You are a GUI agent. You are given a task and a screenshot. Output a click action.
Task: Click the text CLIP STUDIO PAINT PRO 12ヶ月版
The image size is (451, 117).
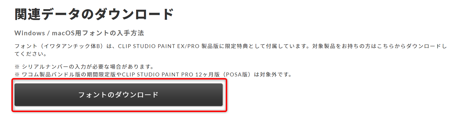pos(171,74)
